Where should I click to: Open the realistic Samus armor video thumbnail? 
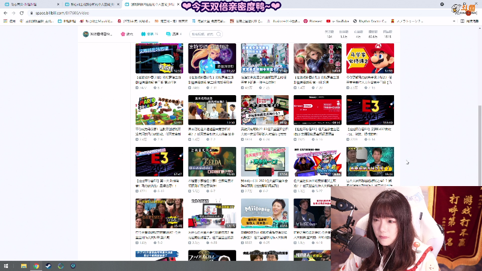318,58
